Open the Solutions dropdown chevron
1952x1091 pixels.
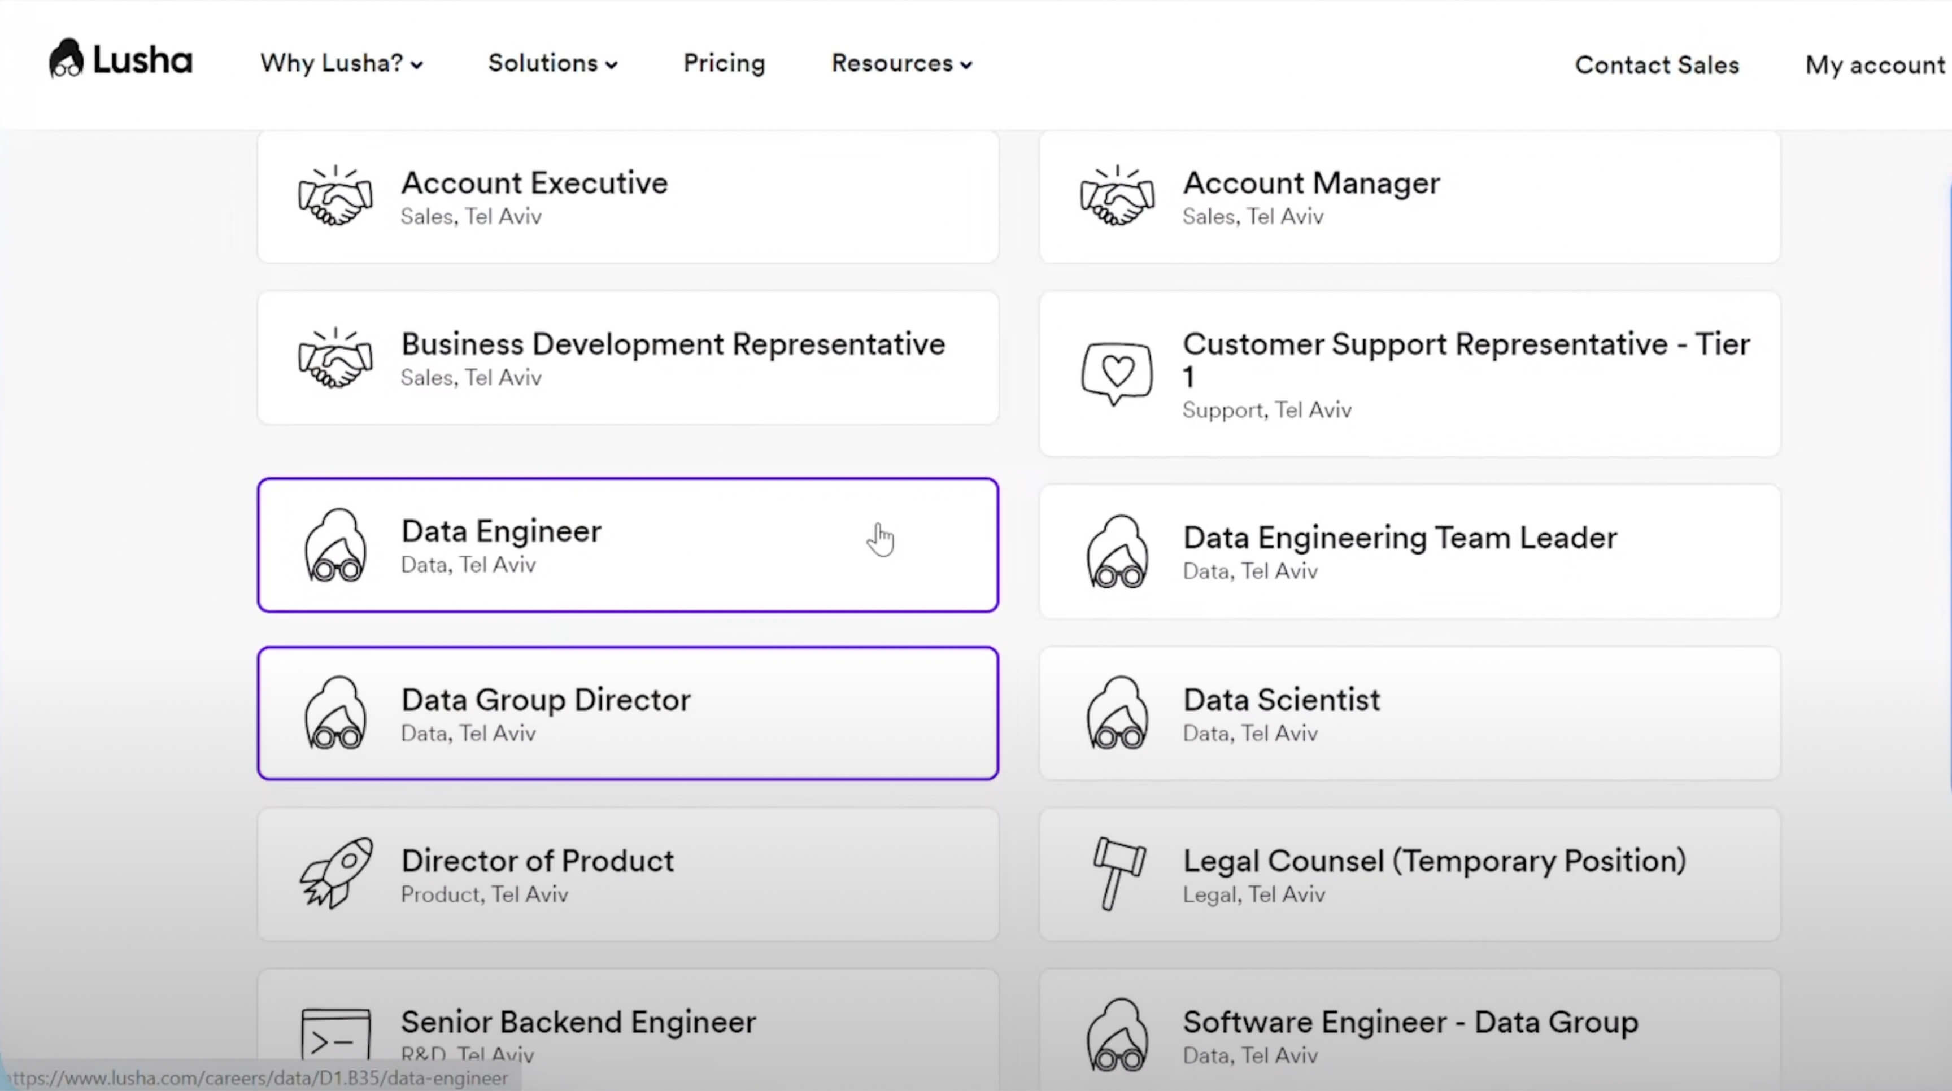612,65
